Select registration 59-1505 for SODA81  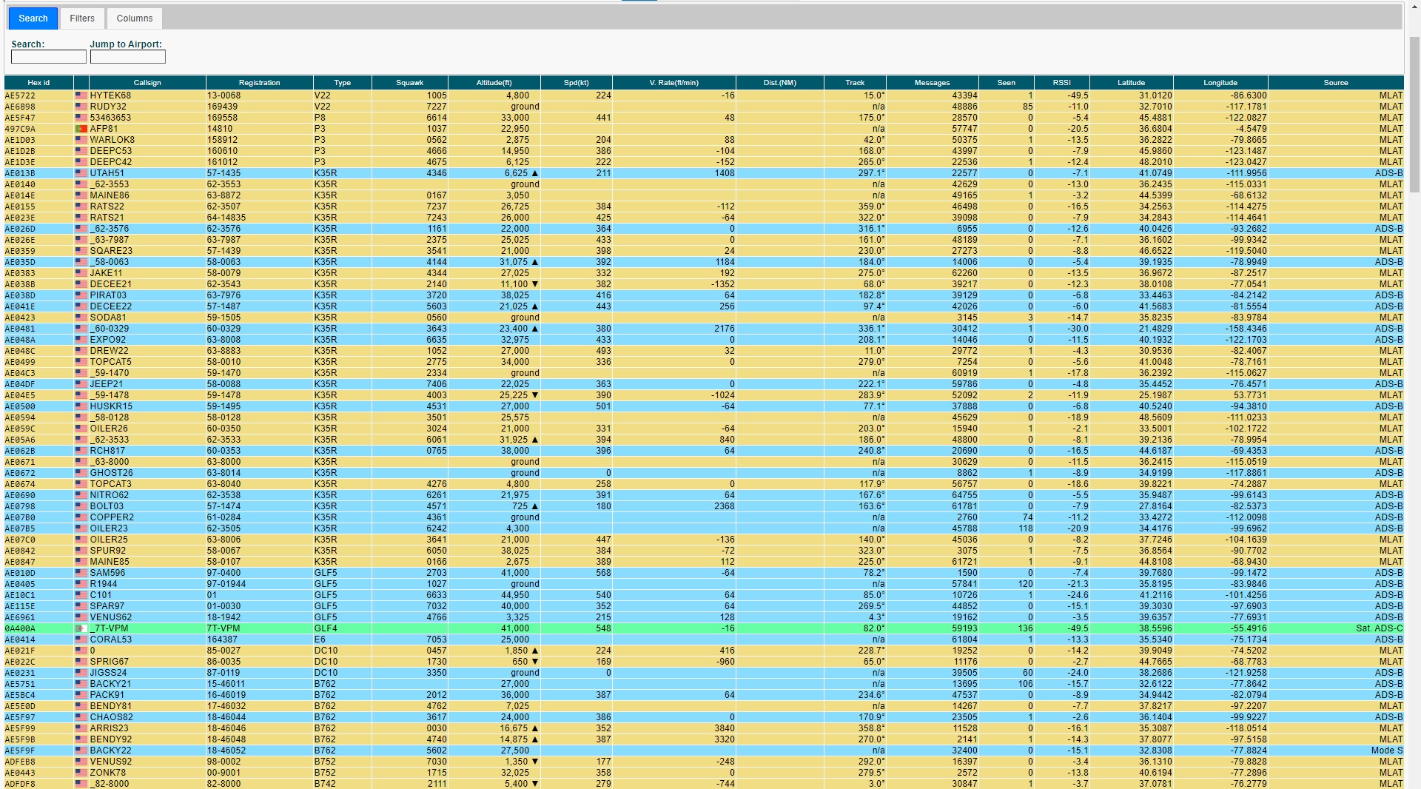[x=260, y=318]
